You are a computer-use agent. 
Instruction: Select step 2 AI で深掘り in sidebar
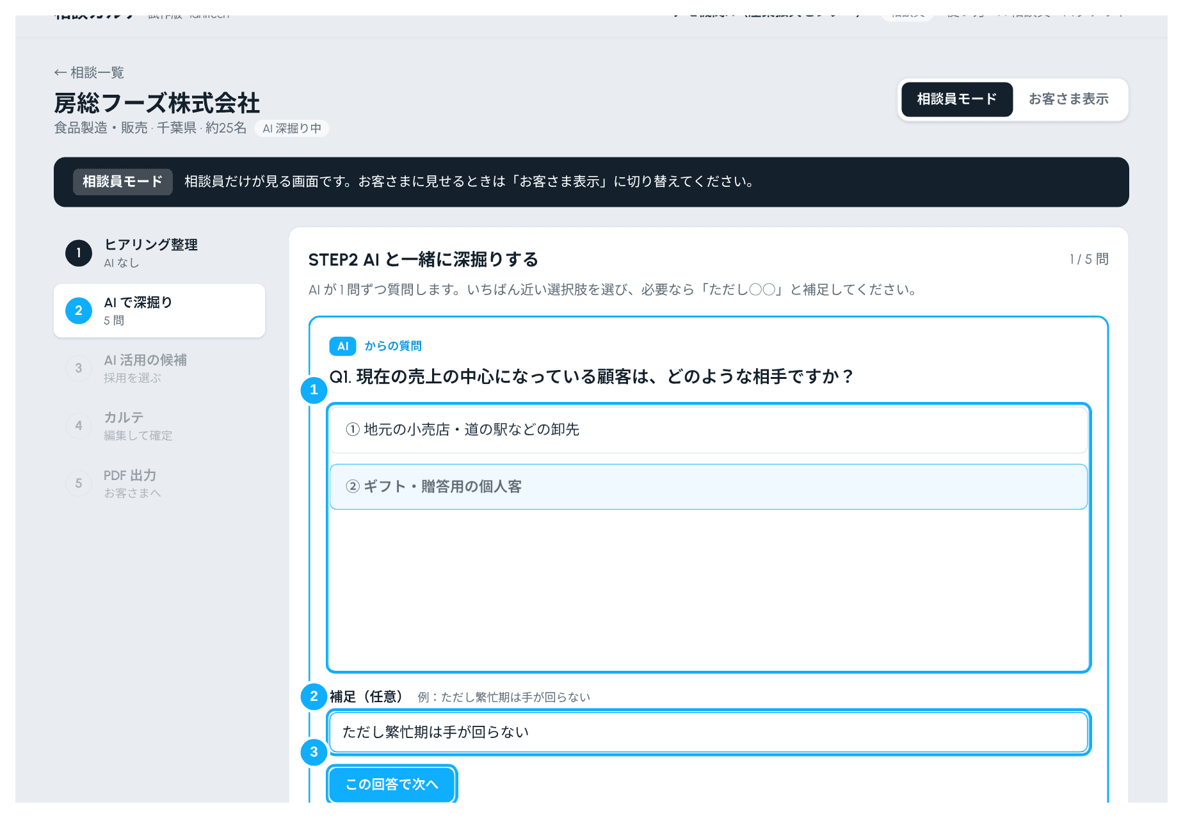159,310
